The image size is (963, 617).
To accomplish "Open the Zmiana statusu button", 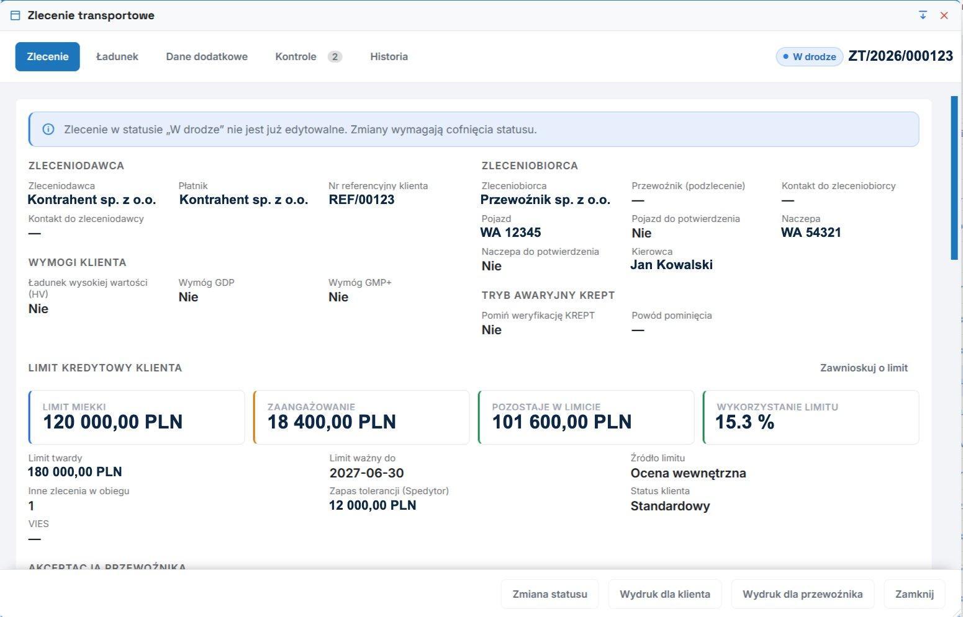I will 549,594.
